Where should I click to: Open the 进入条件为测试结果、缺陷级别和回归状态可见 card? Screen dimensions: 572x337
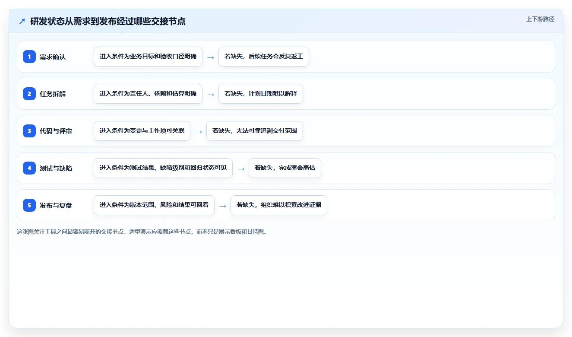(x=163, y=168)
